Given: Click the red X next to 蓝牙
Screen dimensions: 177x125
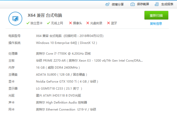Looking at the screenshot, I should 108,23.
